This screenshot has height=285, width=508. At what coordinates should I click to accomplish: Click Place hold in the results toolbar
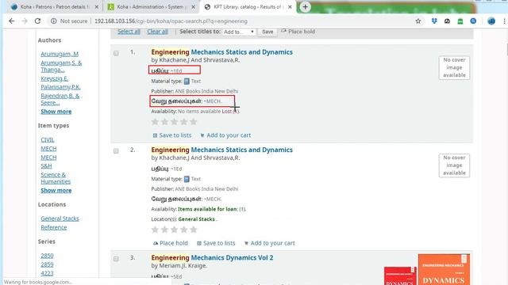click(298, 32)
